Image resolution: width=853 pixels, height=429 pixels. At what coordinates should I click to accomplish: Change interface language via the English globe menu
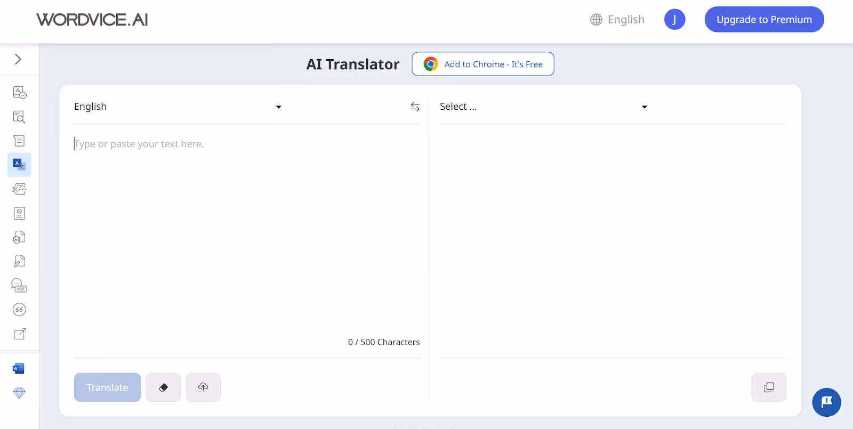point(617,19)
